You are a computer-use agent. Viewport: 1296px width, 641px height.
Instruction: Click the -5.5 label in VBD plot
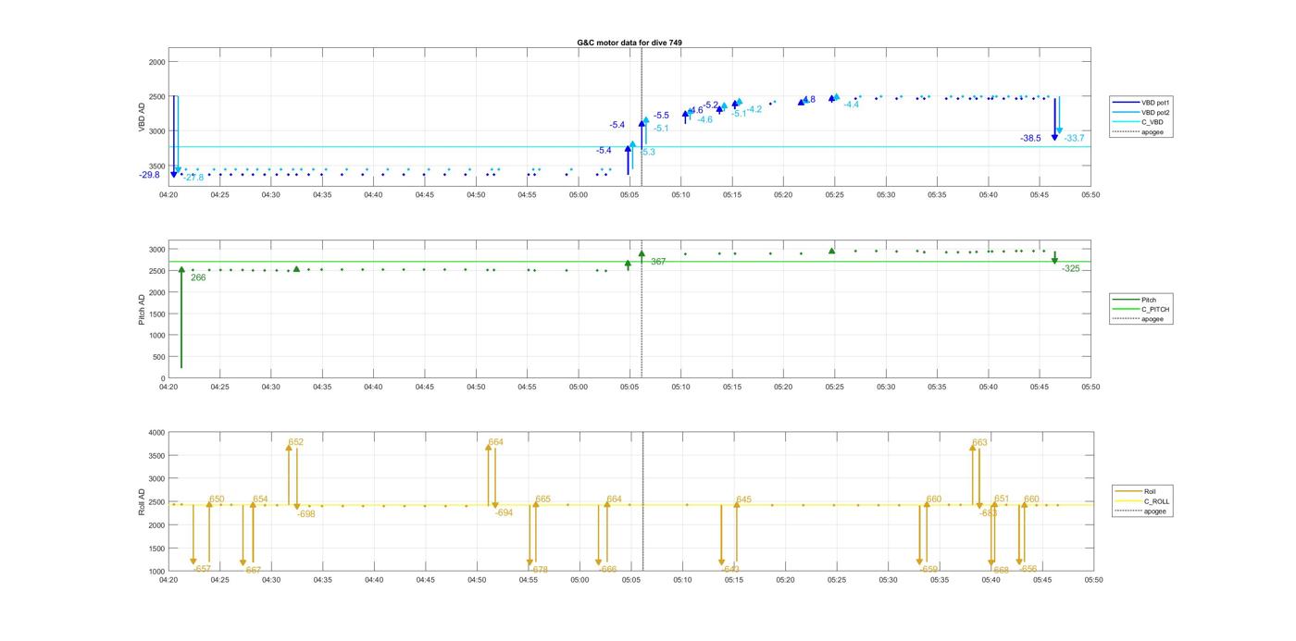[661, 116]
